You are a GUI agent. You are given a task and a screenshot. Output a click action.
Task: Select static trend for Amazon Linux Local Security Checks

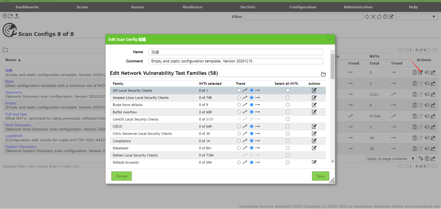pyautogui.click(x=252, y=98)
